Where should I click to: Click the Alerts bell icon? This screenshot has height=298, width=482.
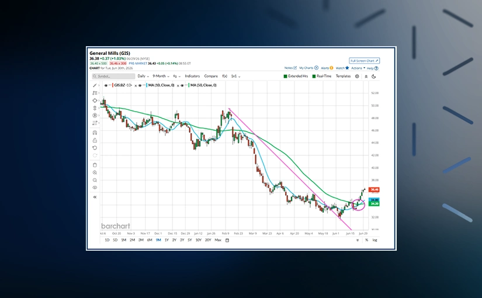(x=331, y=68)
